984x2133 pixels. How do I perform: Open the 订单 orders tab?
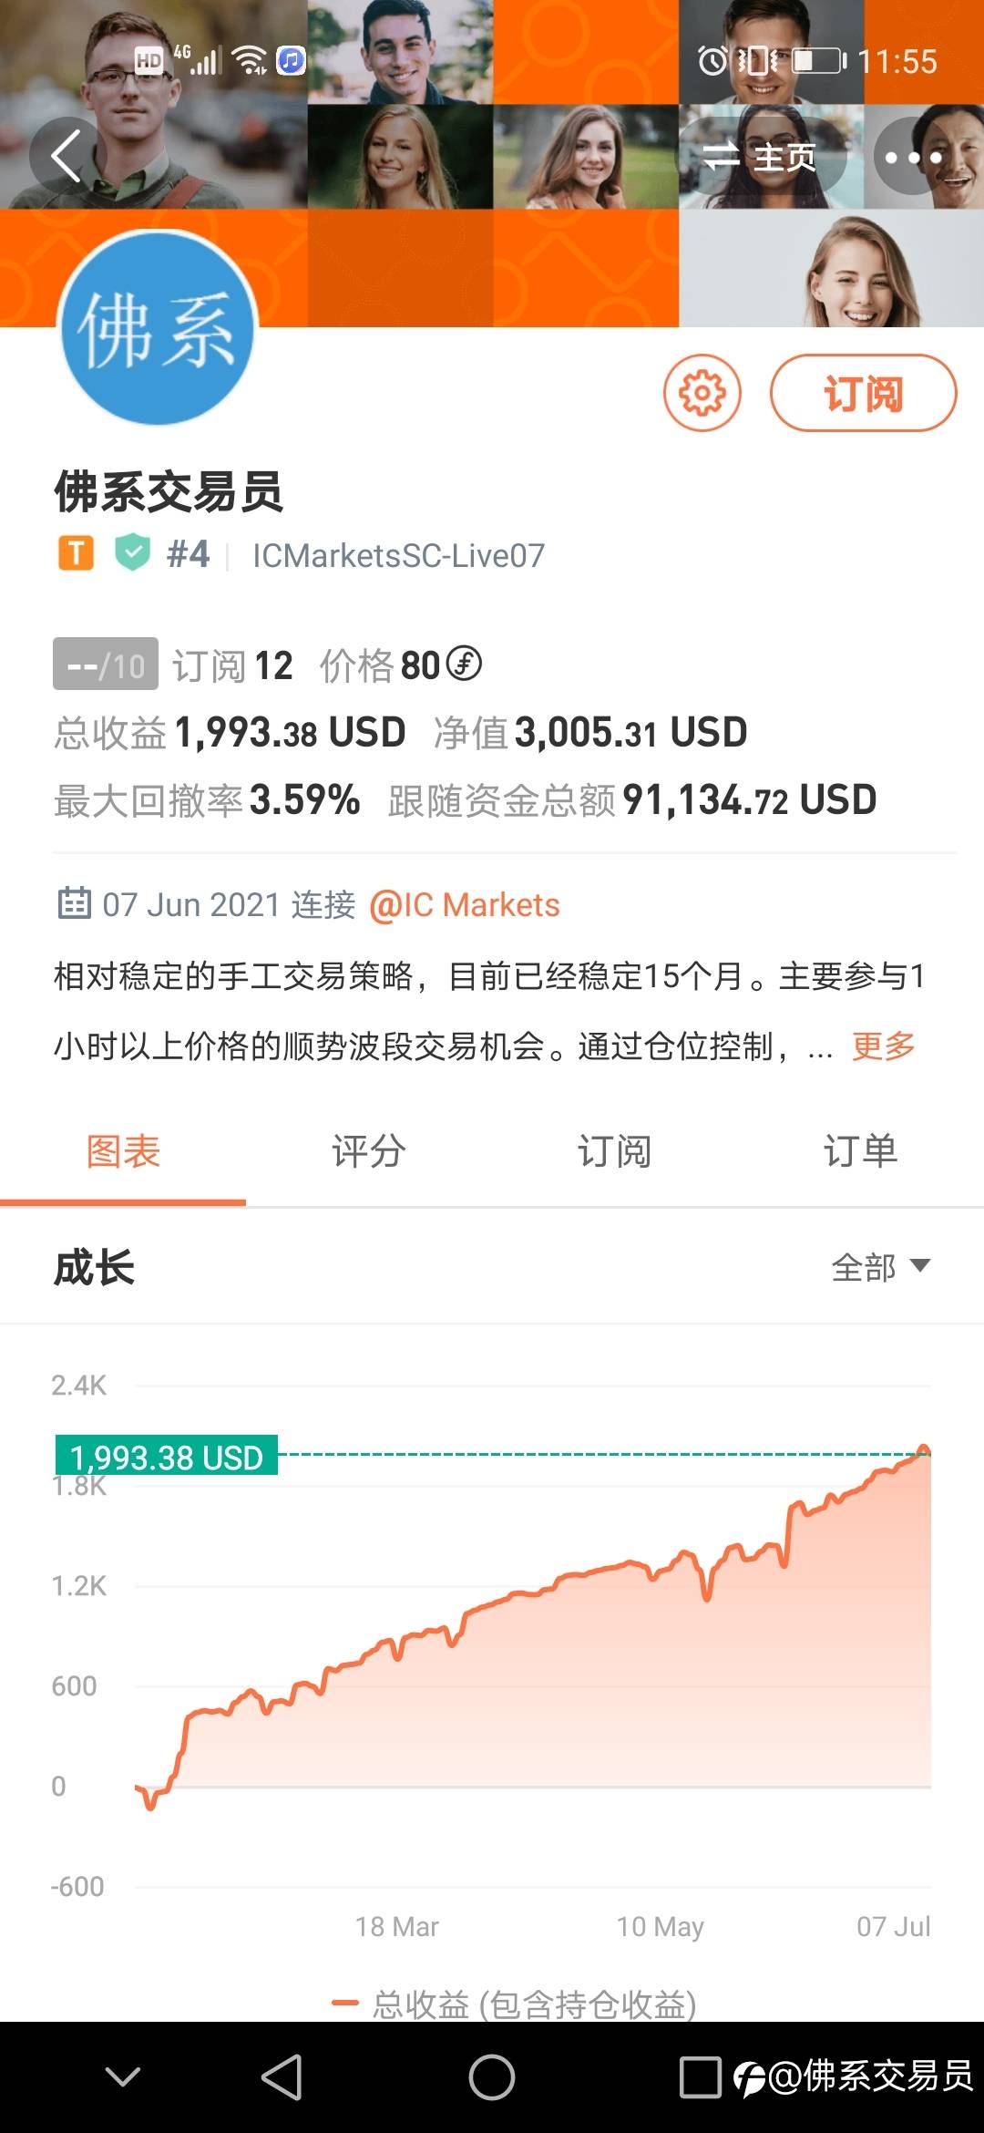coord(860,1151)
